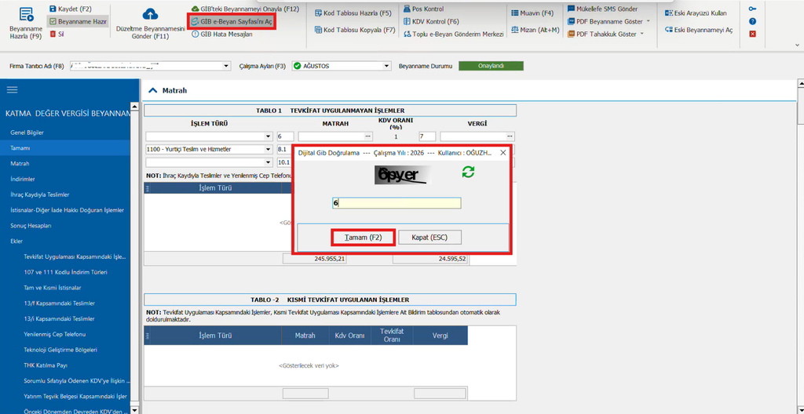The image size is (804, 414).
Task: Open THK Katılma Payı item
Action: tap(46, 365)
